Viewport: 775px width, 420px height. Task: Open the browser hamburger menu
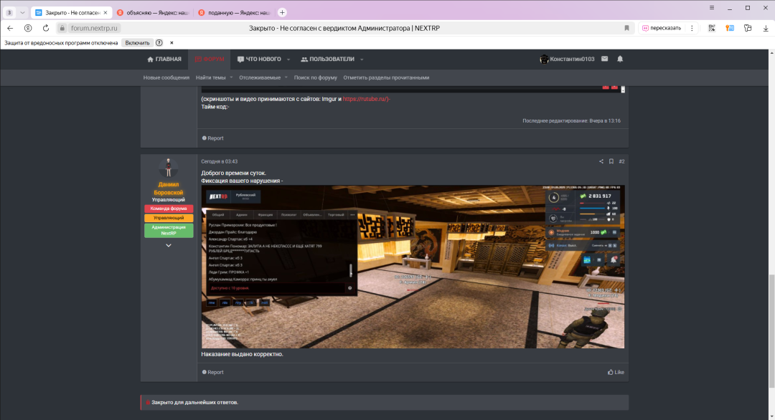[712, 8]
